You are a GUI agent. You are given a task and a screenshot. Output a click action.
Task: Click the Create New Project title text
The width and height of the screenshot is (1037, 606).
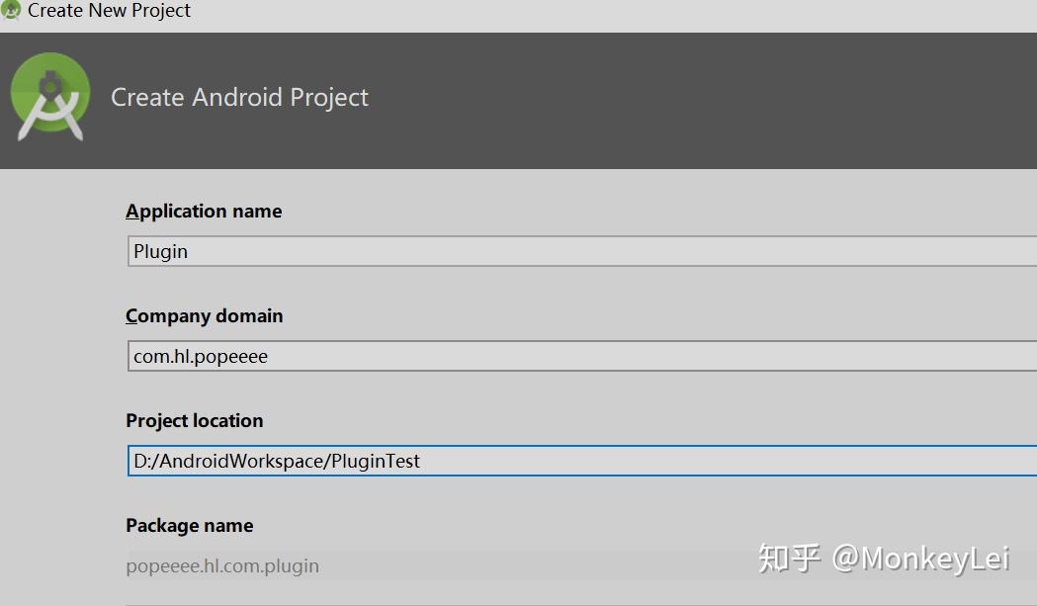(x=109, y=11)
